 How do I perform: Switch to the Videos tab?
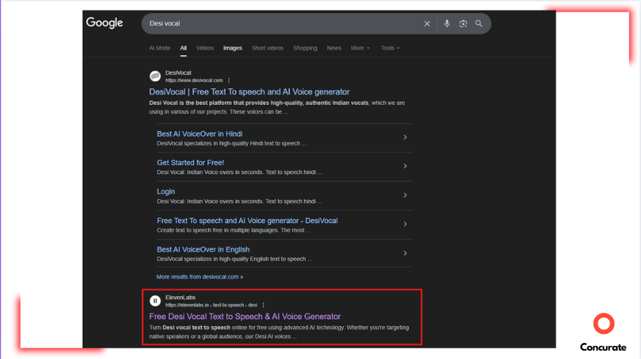click(205, 48)
